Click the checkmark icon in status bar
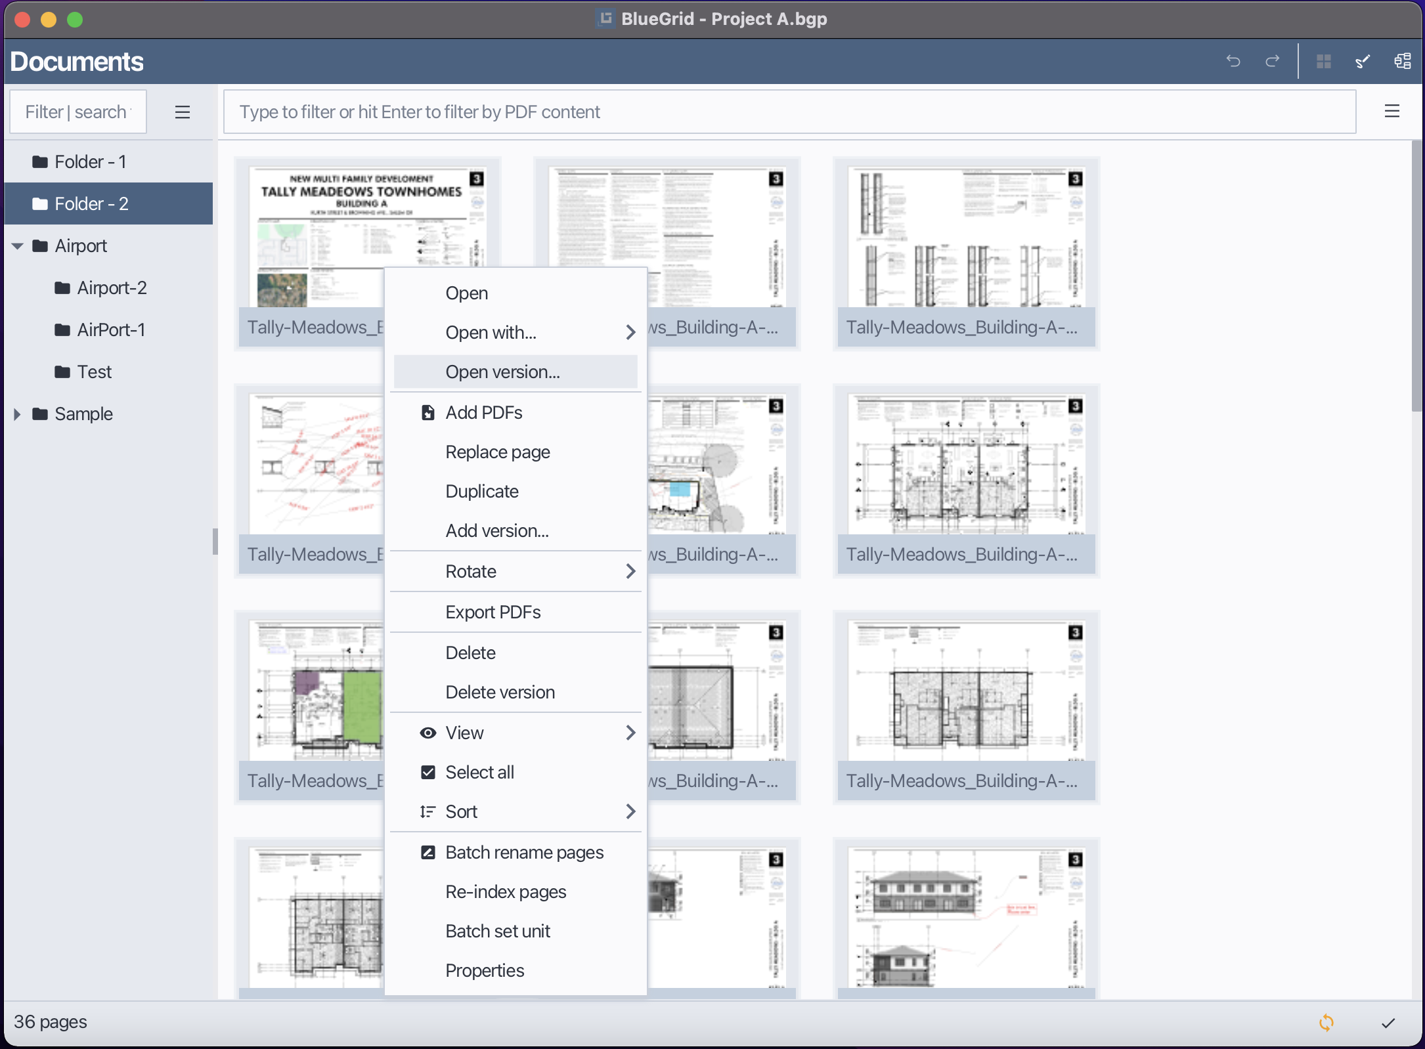The width and height of the screenshot is (1425, 1049). (x=1388, y=1022)
